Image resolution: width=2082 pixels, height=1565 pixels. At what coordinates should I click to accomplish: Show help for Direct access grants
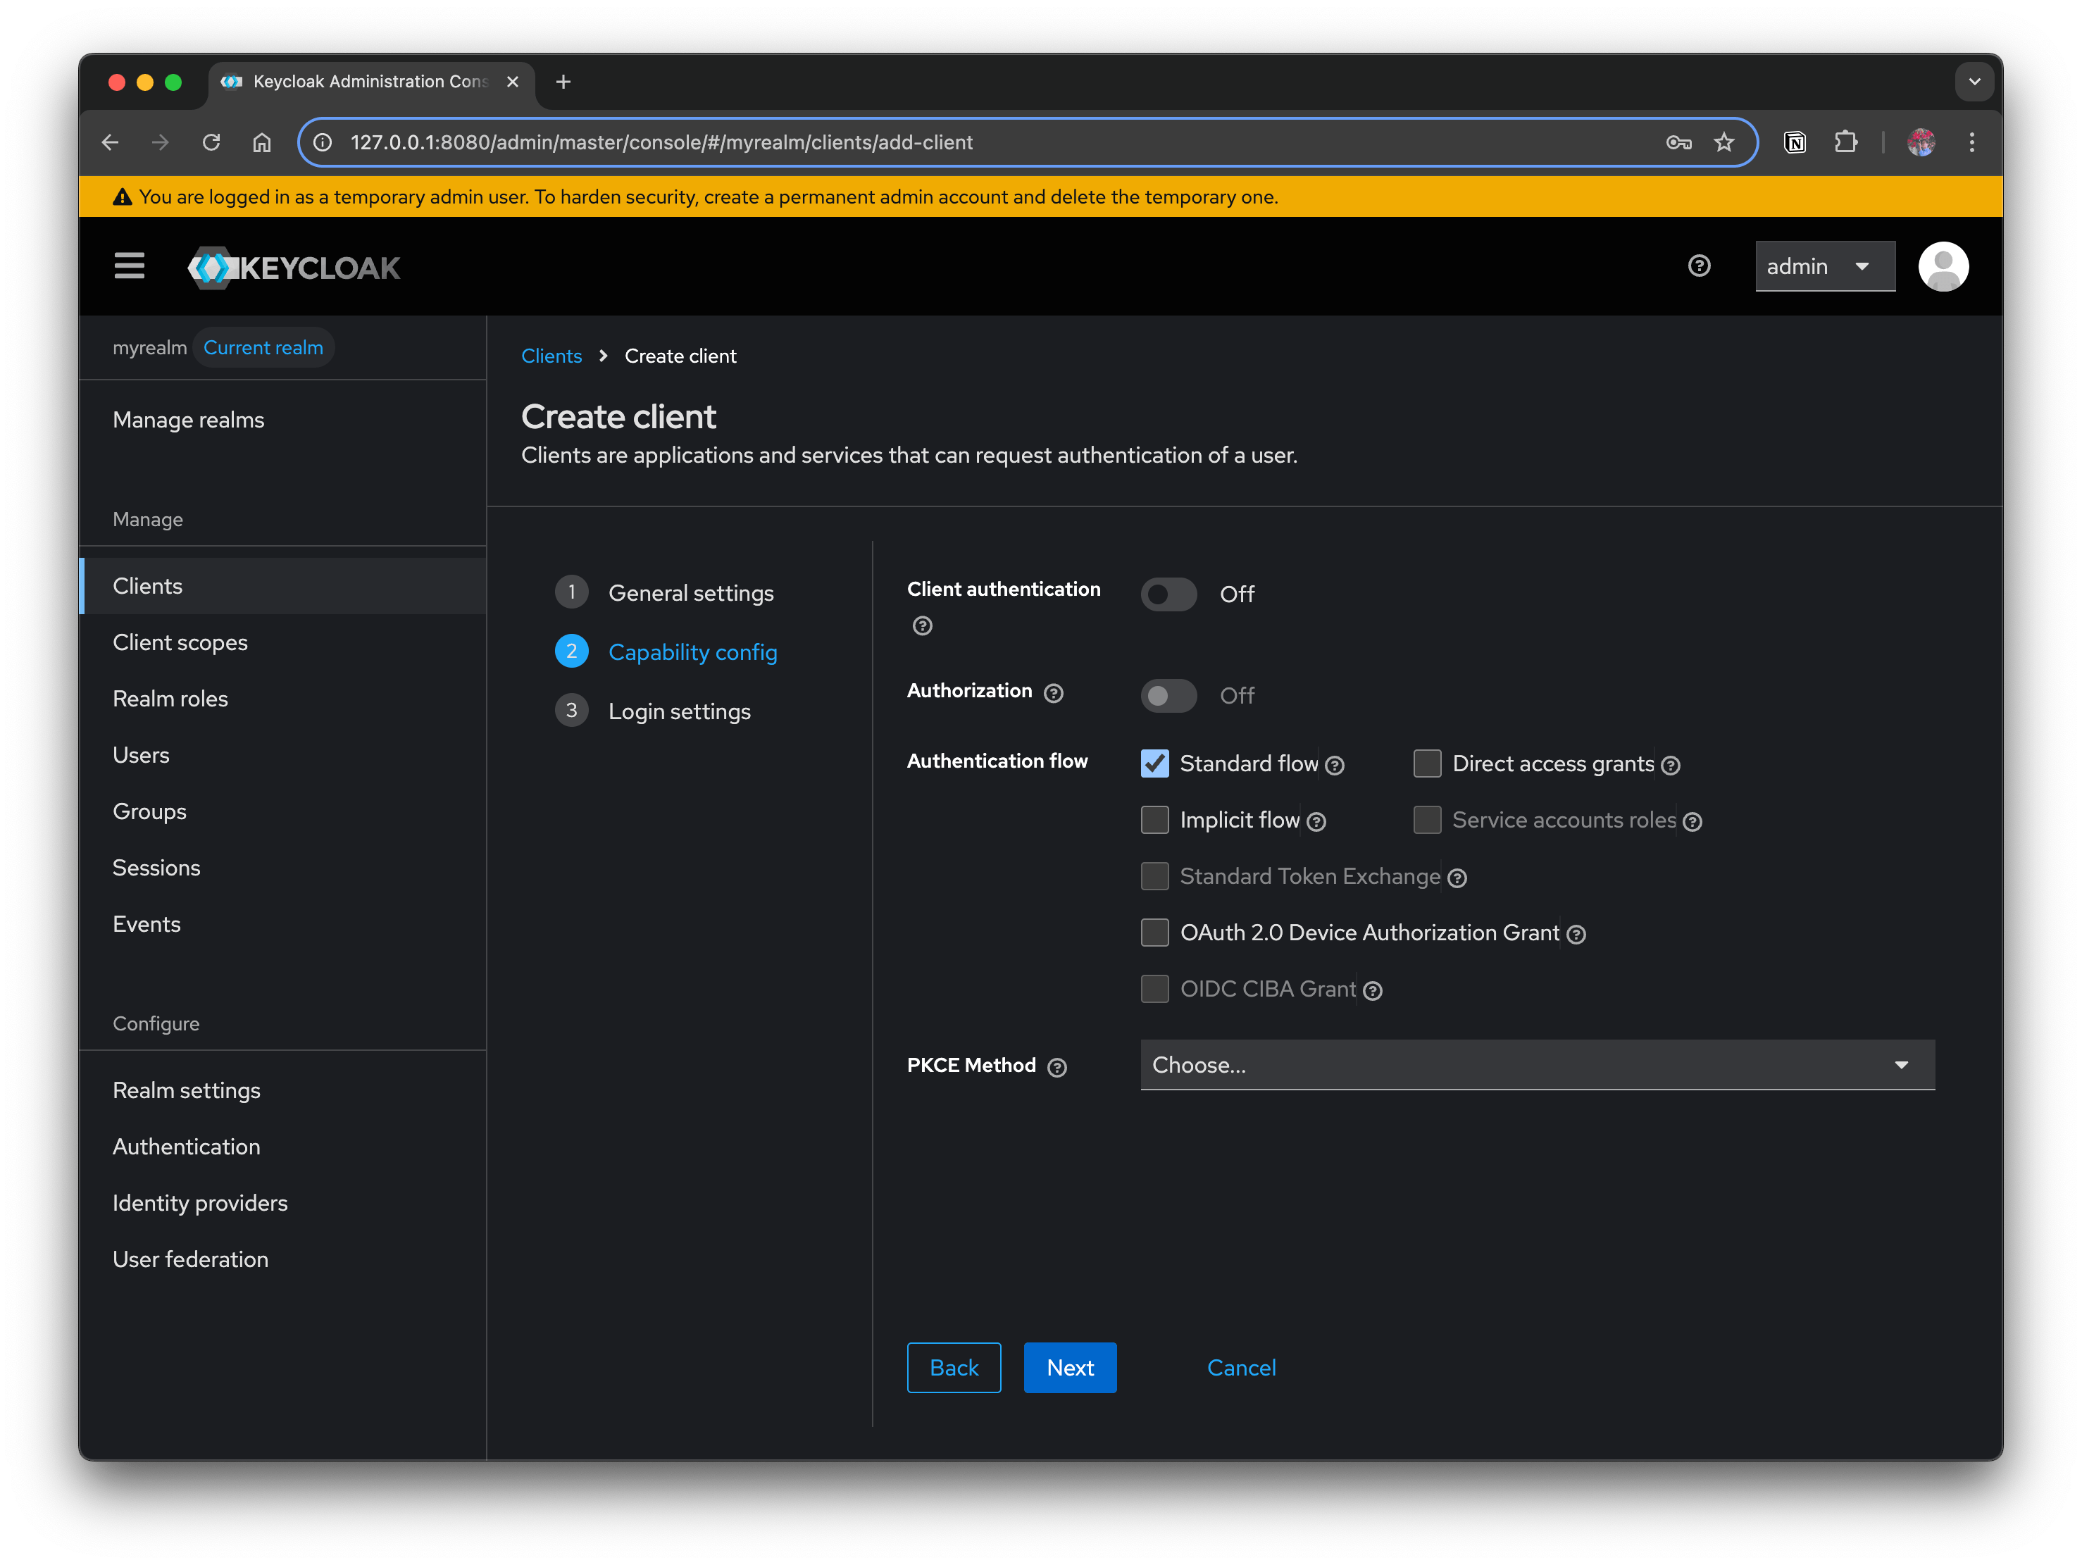tap(1670, 765)
